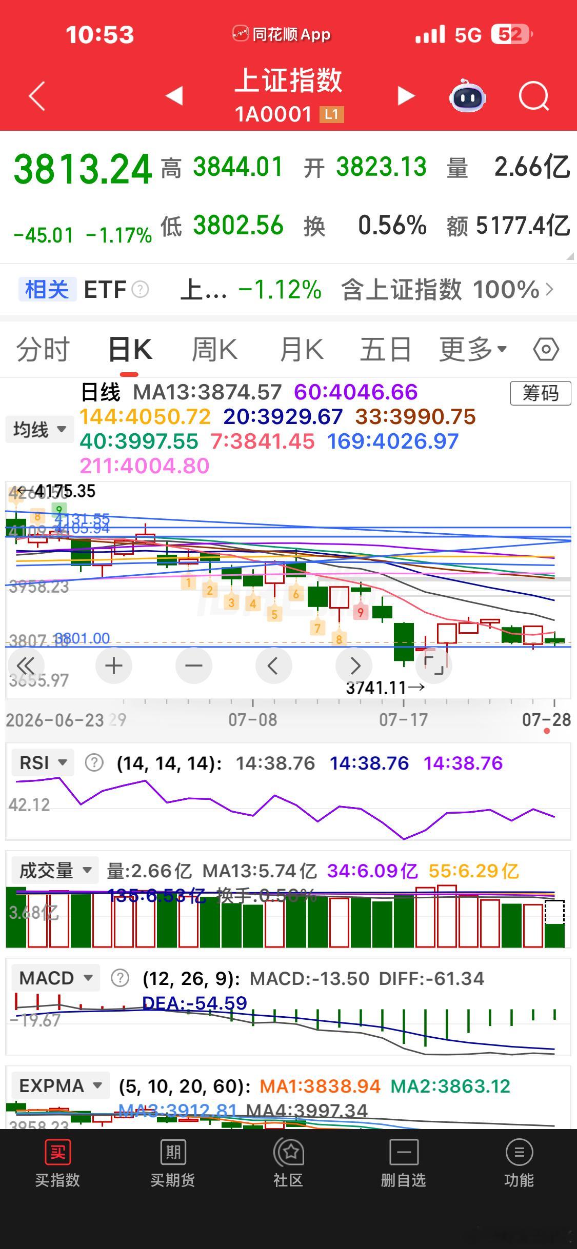This screenshot has width=577, height=1249.
Task: Tap the 同花顺App return pill
Action: pyautogui.click(x=282, y=34)
